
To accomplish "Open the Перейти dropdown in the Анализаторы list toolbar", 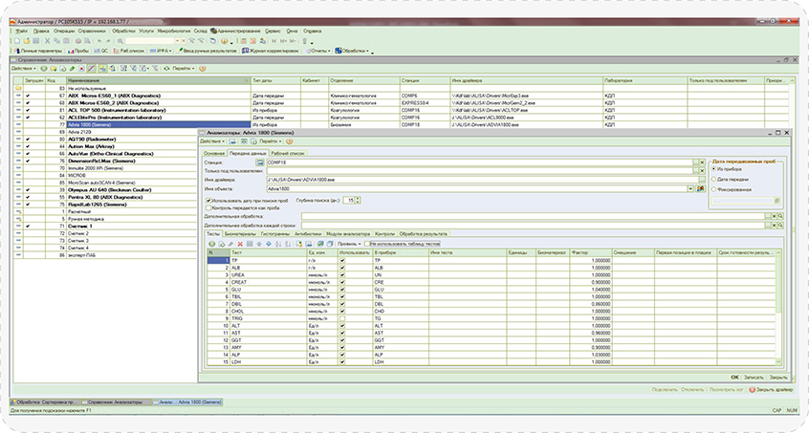I will [184, 69].
